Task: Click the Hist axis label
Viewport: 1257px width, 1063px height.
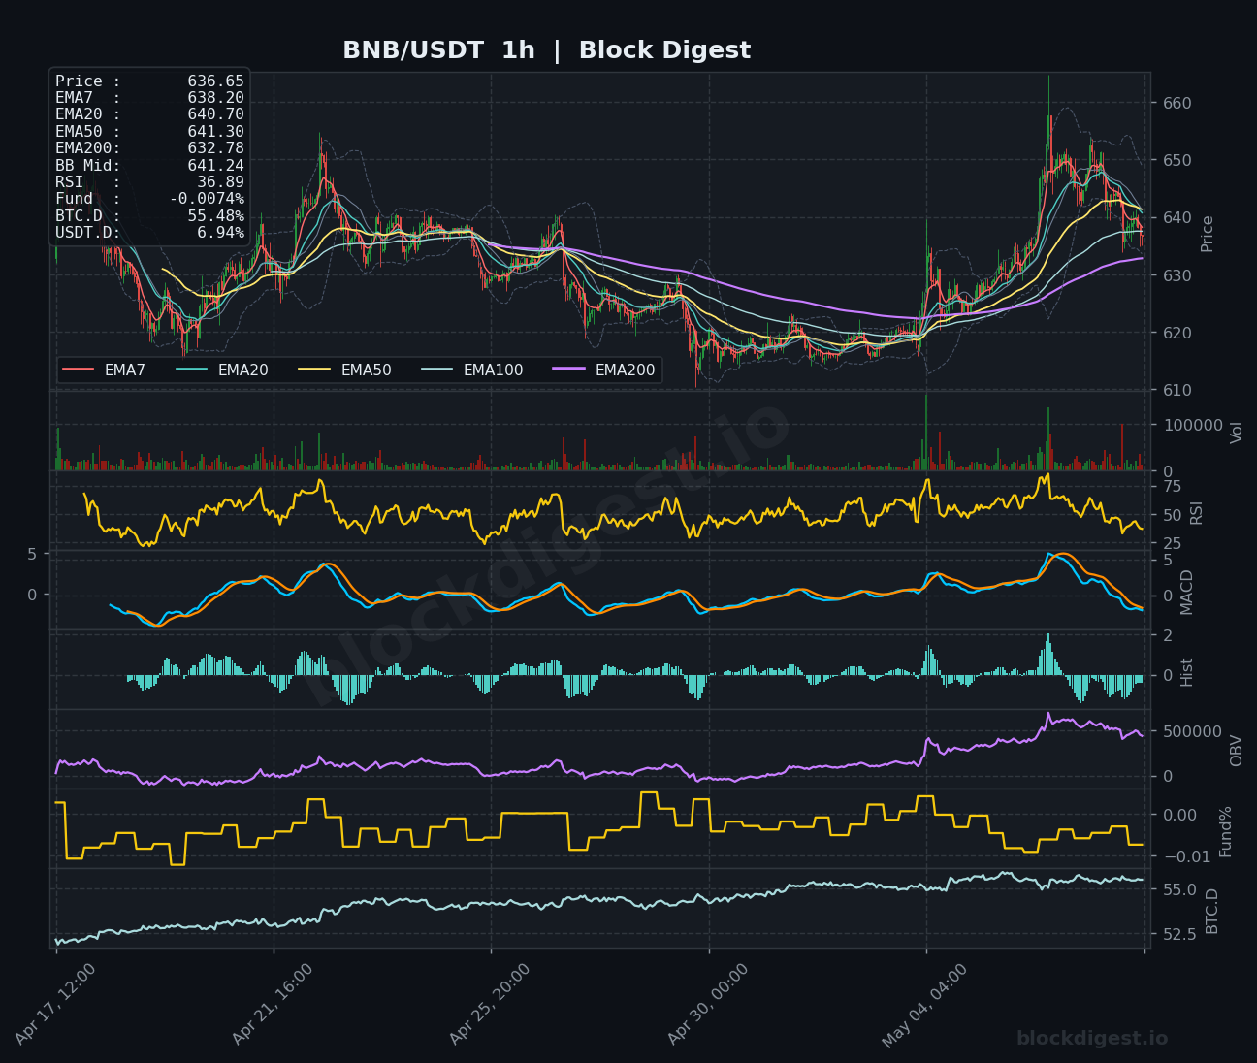Action: click(1187, 672)
